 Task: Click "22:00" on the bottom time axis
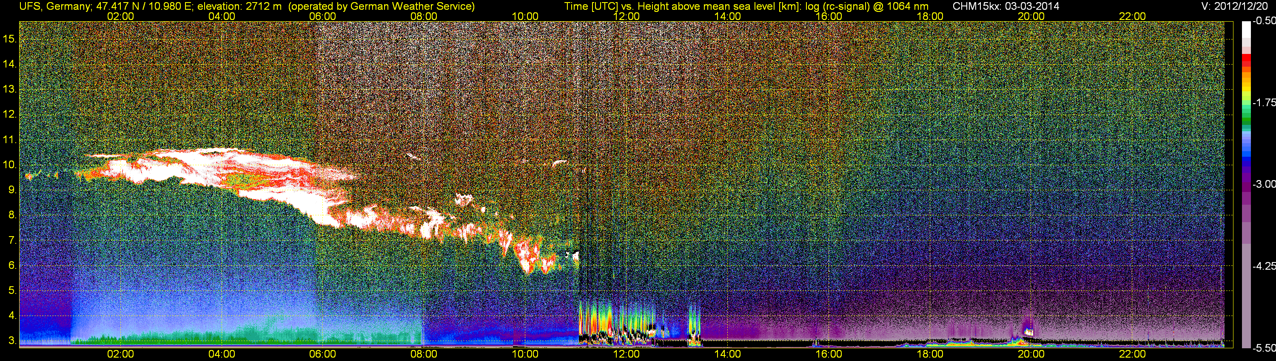point(1132,354)
